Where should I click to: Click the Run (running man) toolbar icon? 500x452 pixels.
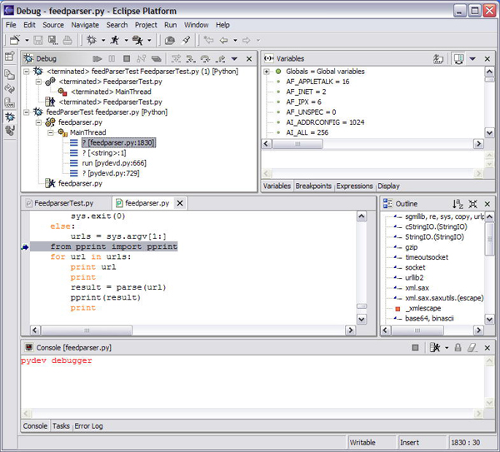pyautogui.click(x=115, y=40)
